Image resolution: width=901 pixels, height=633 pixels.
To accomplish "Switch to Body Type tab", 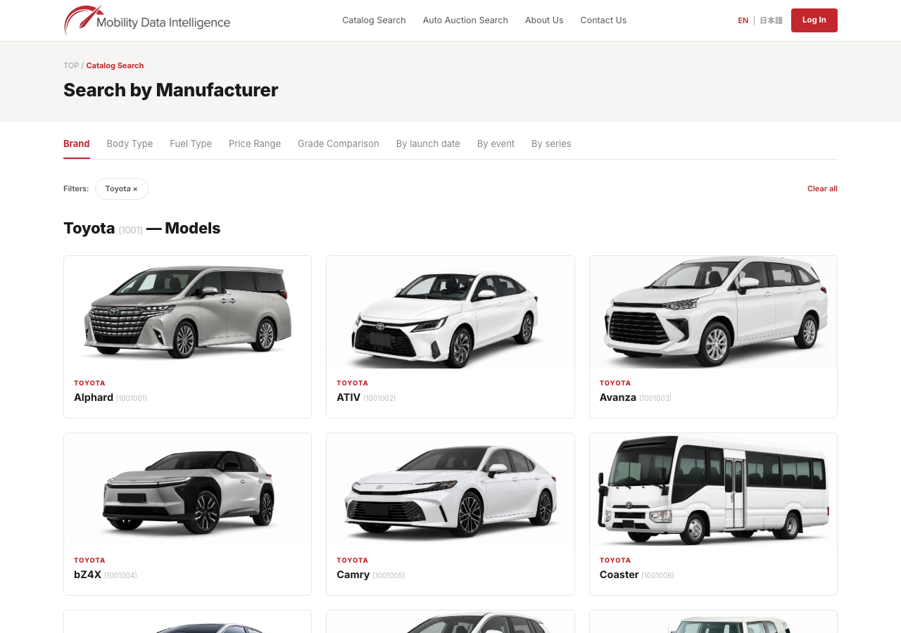I will point(130,143).
